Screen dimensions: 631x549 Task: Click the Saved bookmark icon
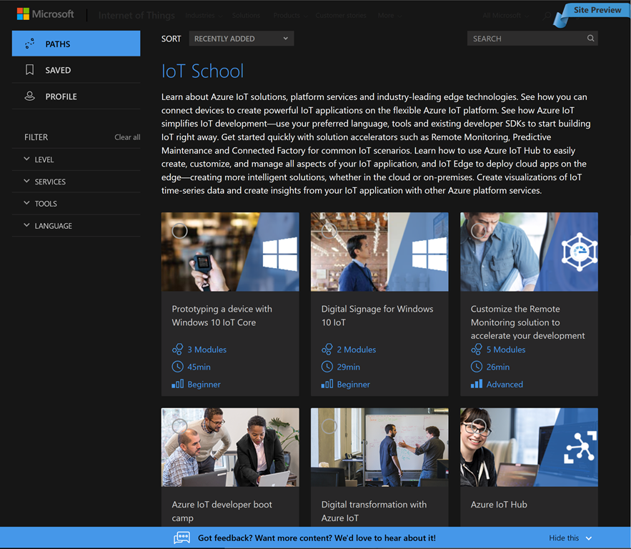(29, 70)
